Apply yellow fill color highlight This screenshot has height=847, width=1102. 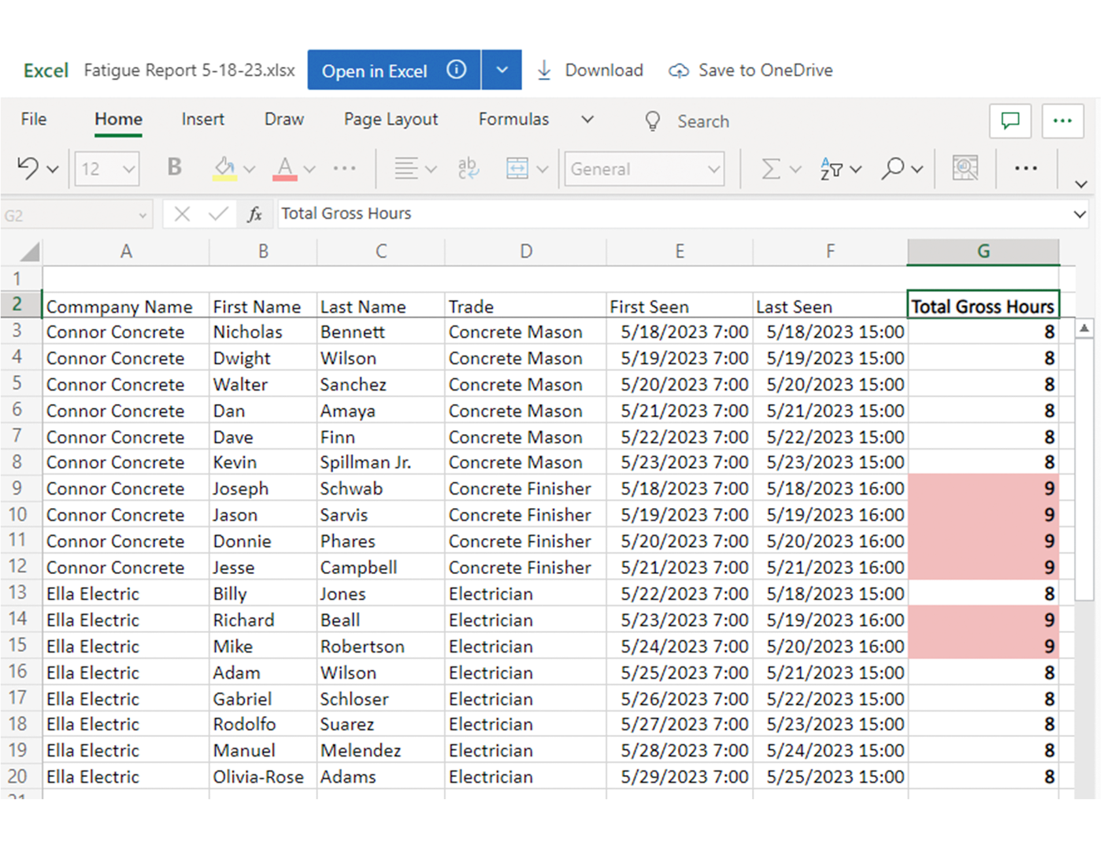coord(224,168)
